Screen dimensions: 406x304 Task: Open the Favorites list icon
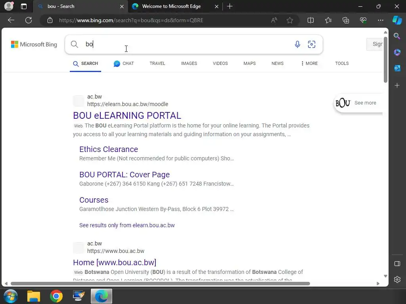[328, 20]
